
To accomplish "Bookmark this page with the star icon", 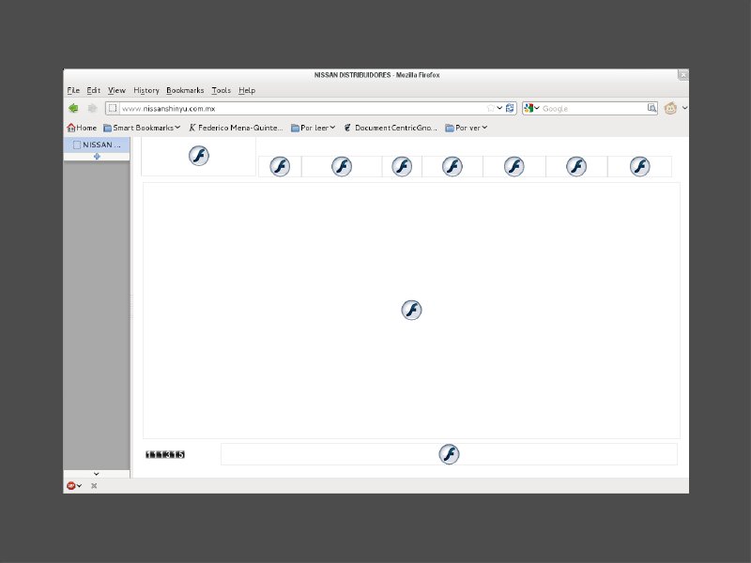I will coord(490,108).
